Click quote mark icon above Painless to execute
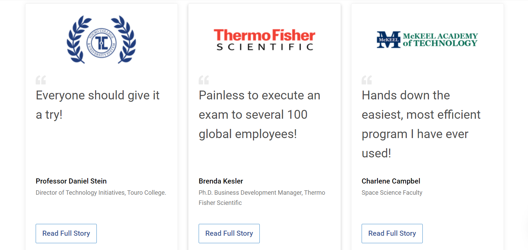Screen dimensions: 528x250 click(x=204, y=80)
